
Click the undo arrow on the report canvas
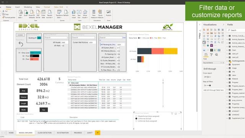[x=21, y=44]
